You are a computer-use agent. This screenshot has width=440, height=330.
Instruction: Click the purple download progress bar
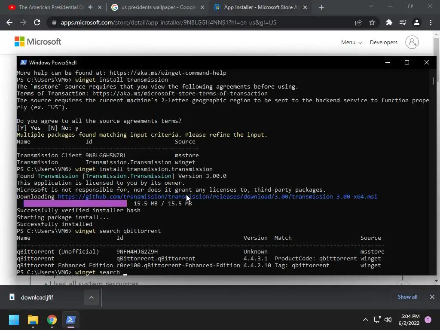coord(75,203)
